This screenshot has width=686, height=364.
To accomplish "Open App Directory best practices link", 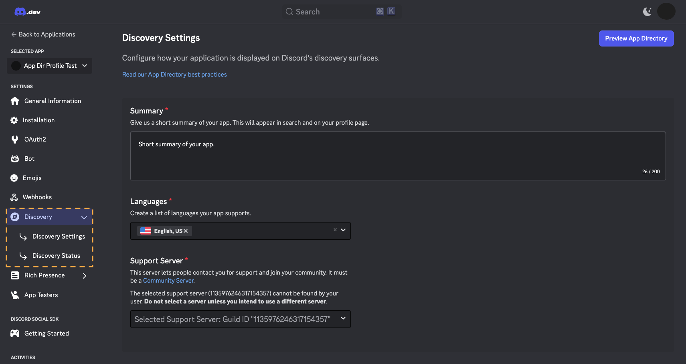I will point(174,75).
